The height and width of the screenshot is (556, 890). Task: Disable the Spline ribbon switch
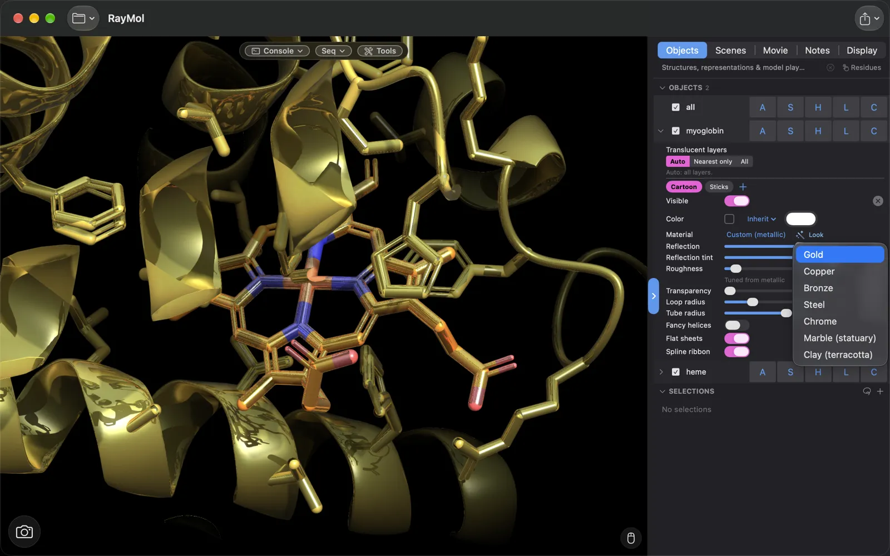point(737,351)
